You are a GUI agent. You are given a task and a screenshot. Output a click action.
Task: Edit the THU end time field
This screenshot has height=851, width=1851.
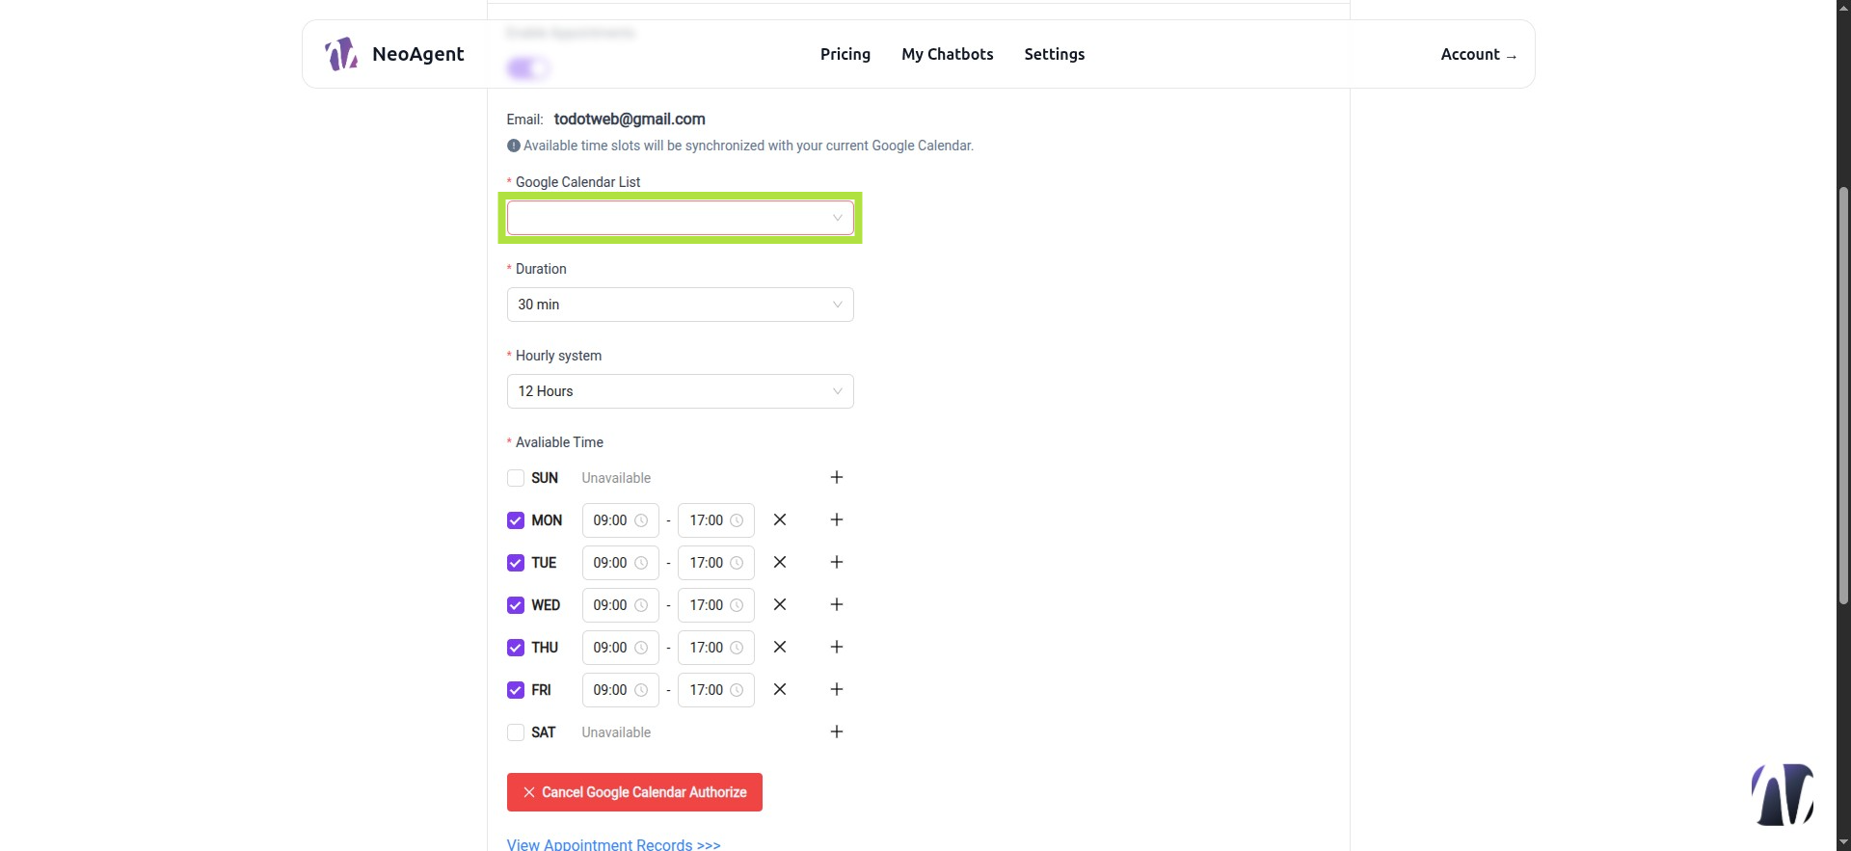pyautogui.click(x=716, y=648)
